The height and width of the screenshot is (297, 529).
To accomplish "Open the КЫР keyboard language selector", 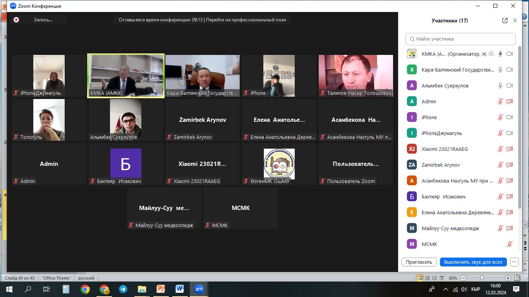I will click(476, 289).
